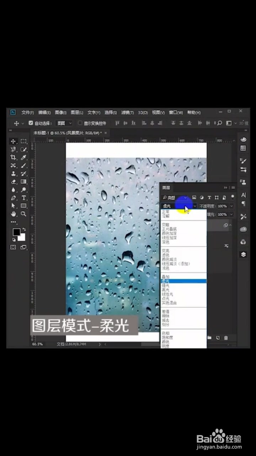Select the Eraser tool
Image resolution: width=256 pixels, height=456 pixels.
(14, 182)
